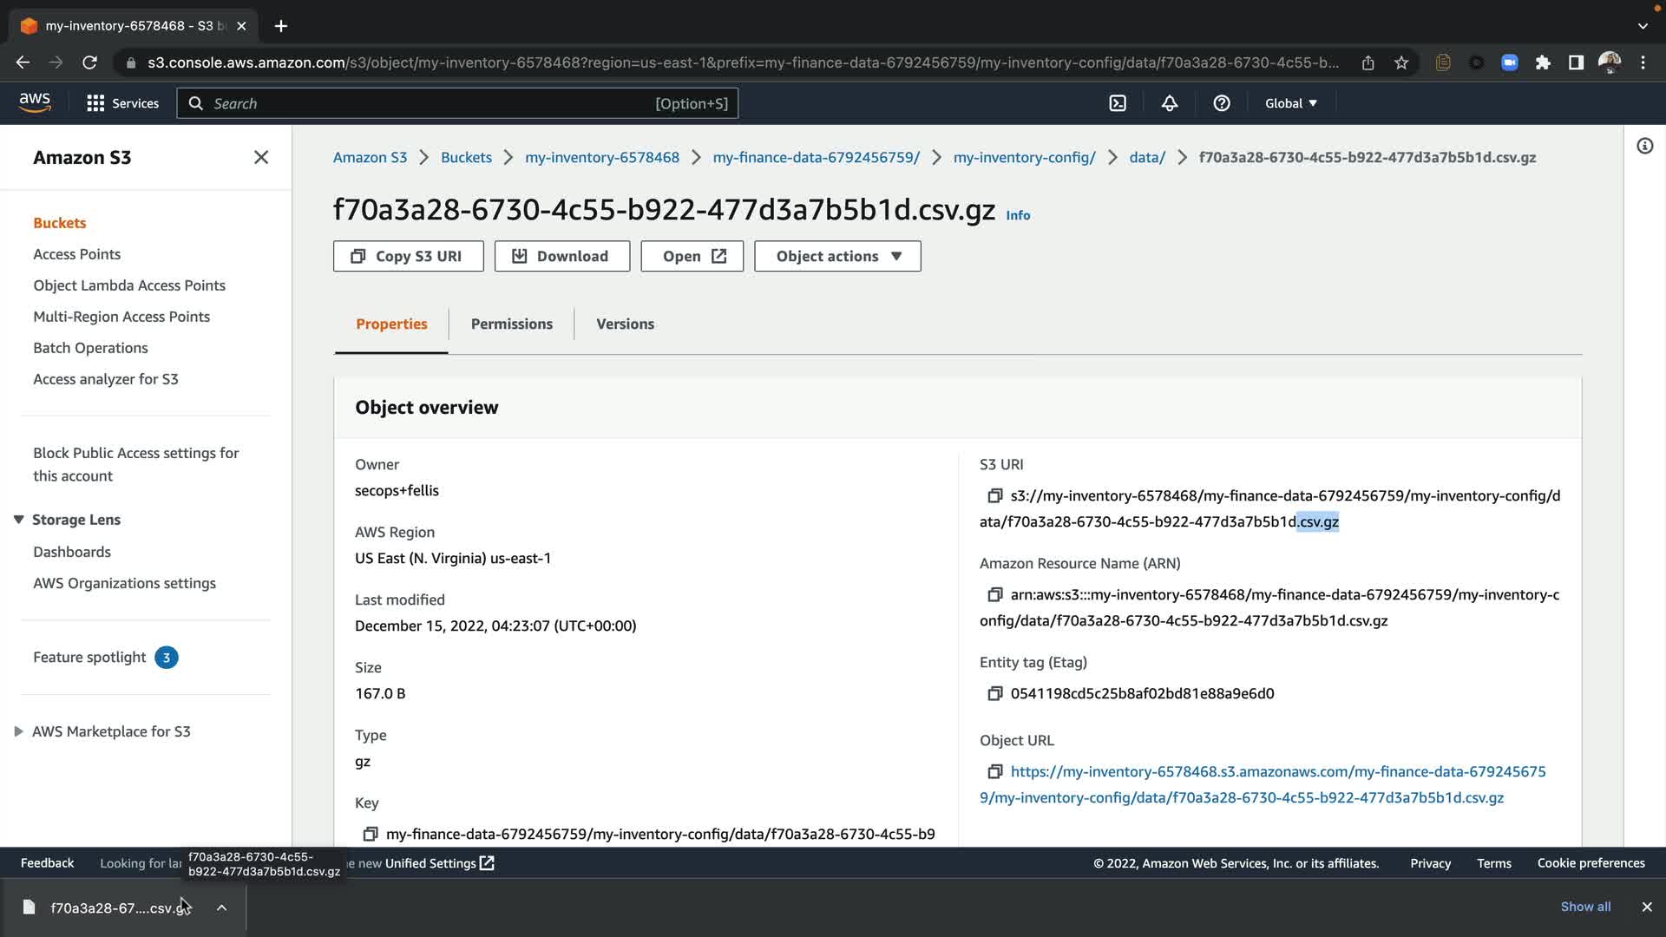Viewport: 1666px width, 937px height.
Task: Expand downloaded file options chevron
Action: click(221, 908)
